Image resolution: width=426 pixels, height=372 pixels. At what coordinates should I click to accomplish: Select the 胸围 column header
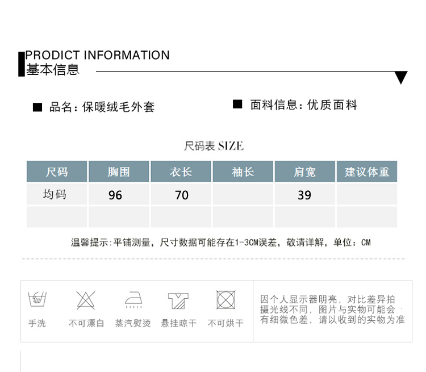click(119, 172)
